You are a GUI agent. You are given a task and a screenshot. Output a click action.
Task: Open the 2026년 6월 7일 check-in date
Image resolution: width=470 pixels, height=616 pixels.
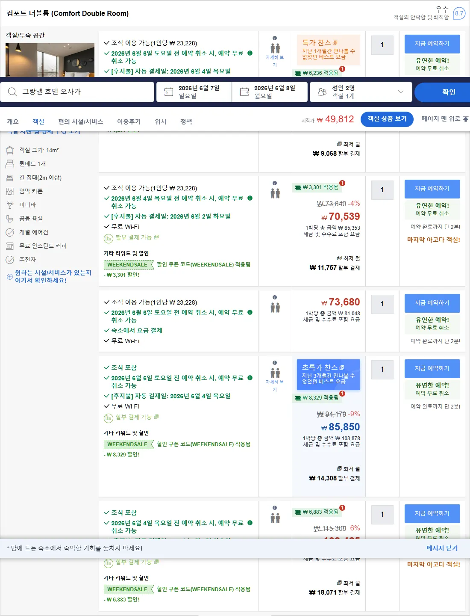pos(194,92)
